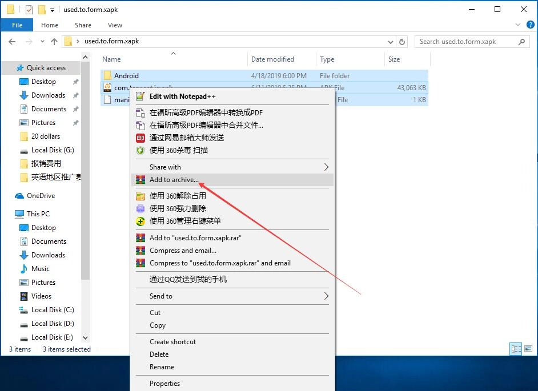The image size is (538, 391).
Task: Click the Music note icon under This PC
Action: point(24,269)
